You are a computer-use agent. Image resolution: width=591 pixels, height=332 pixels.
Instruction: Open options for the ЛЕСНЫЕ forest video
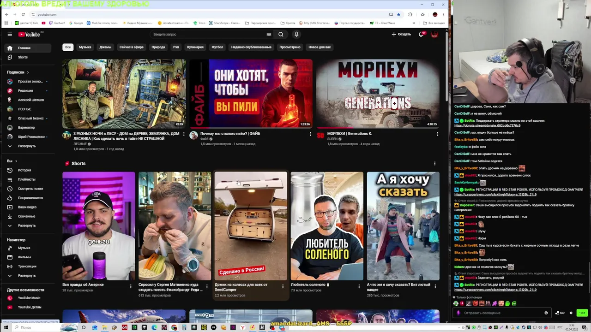pyautogui.click(x=184, y=134)
